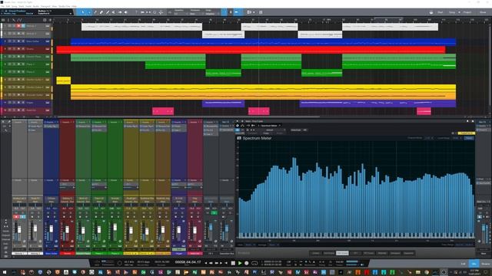The width and height of the screenshot is (492, 276).
Task: Select the first pink clip on bottom track
Action: pyautogui.click(x=163, y=111)
